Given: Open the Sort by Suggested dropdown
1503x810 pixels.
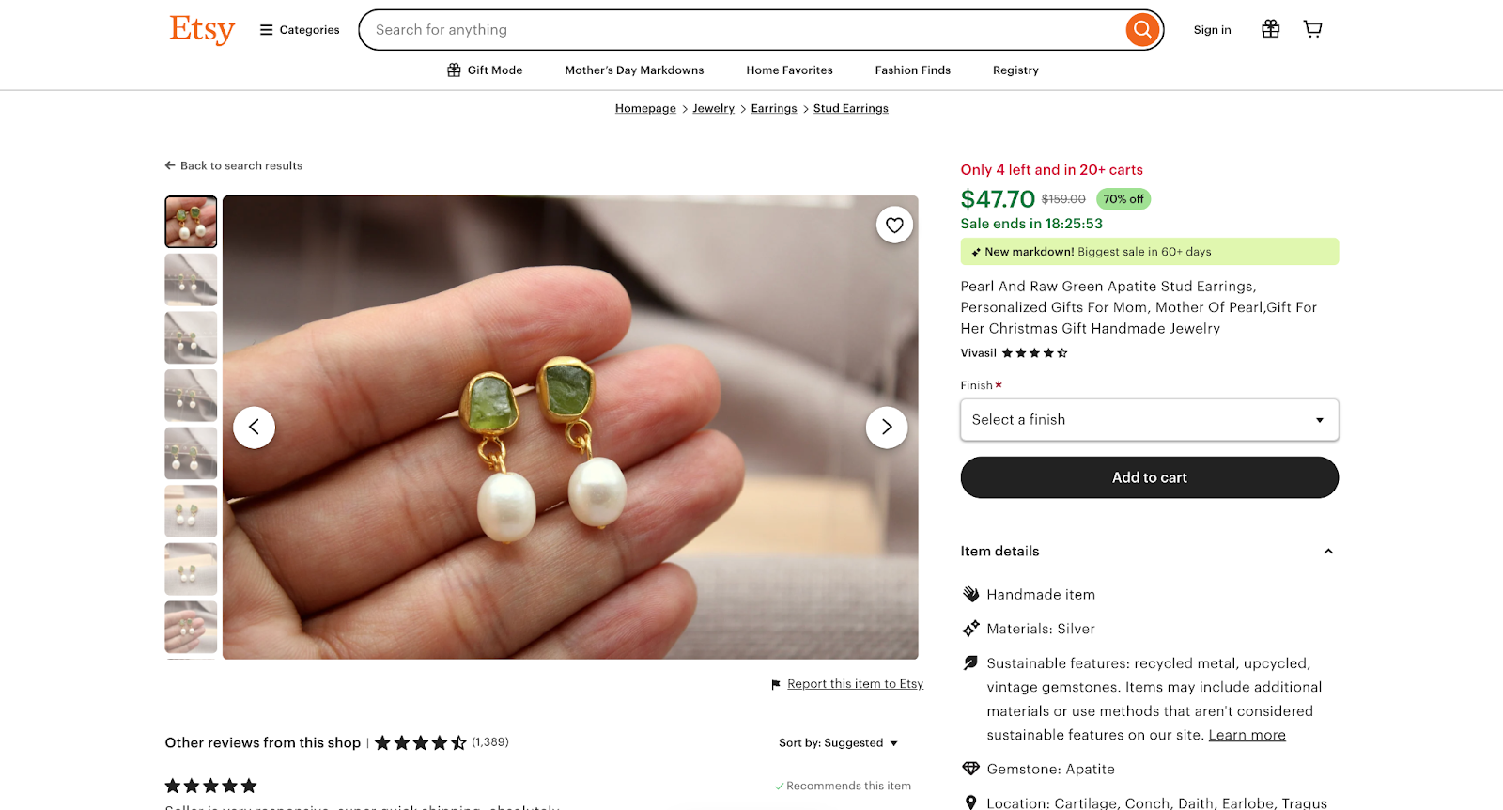Looking at the screenshot, I should pos(837,742).
